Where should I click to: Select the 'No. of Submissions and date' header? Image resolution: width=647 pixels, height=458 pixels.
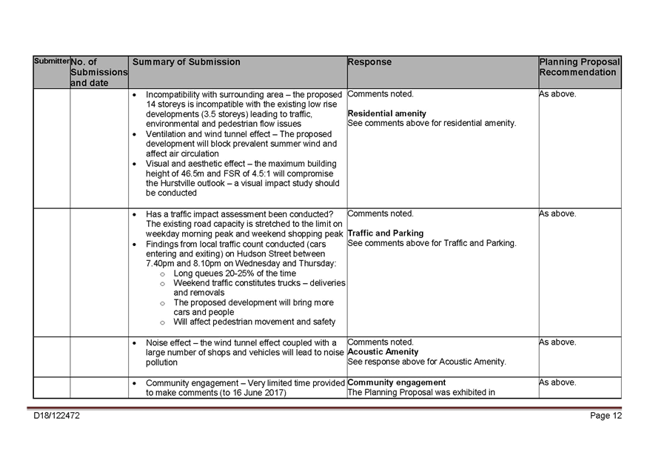(x=98, y=73)
